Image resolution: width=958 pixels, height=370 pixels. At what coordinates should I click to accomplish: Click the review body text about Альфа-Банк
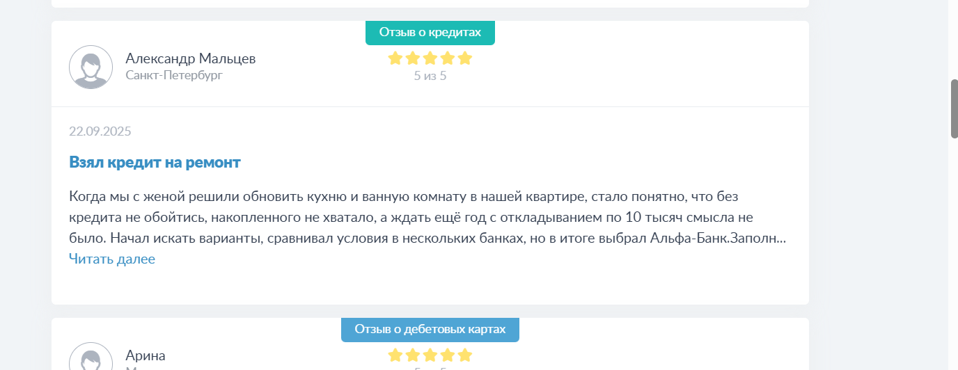click(x=427, y=217)
